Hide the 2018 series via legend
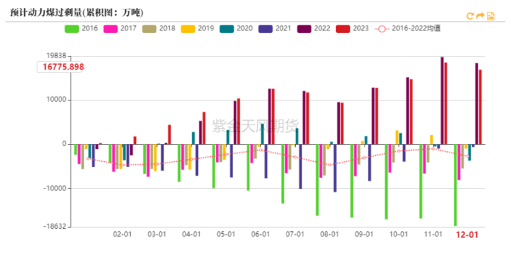This screenshot has height=261, width=511. [x=159, y=29]
